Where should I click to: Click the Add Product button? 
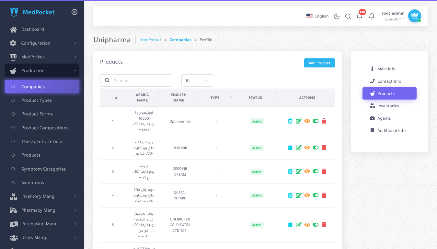[x=319, y=63]
